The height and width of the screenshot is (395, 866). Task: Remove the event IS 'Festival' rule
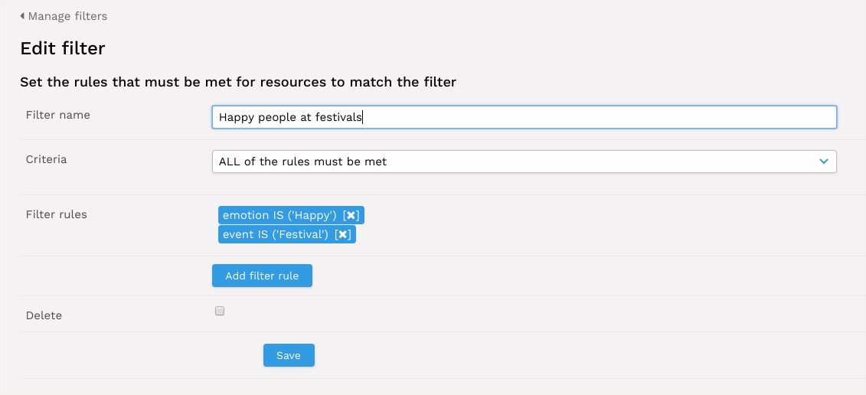[344, 234]
